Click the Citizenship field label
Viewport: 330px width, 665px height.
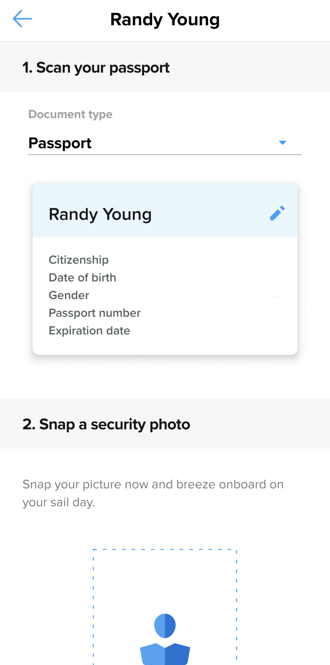pyautogui.click(x=78, y=260)
